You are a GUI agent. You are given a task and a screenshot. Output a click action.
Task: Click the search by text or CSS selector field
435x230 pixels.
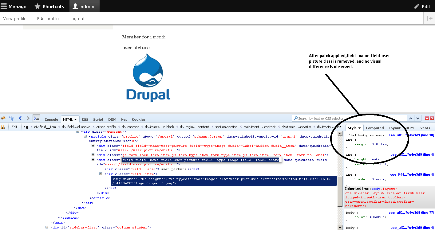[350, 118]
